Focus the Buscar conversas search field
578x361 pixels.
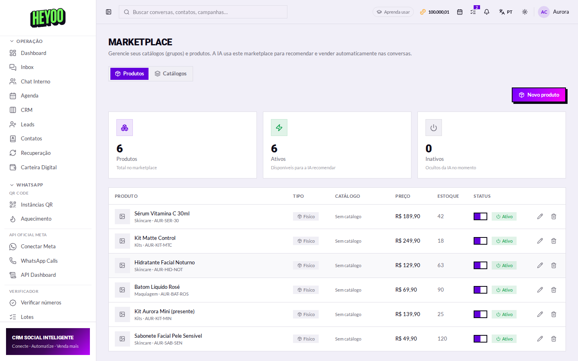(x=203, y=12)
